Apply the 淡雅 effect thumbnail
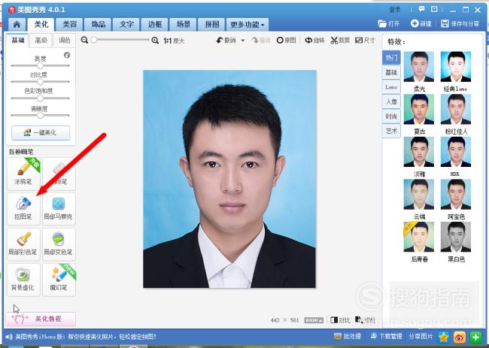This screenshot has width=489, height=348. [419, 152]
